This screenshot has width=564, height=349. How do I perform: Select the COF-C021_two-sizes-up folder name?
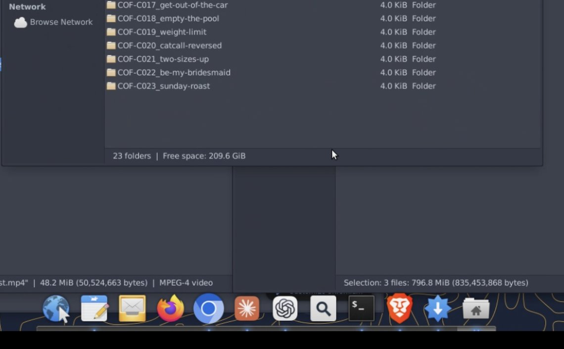(163, 59)
